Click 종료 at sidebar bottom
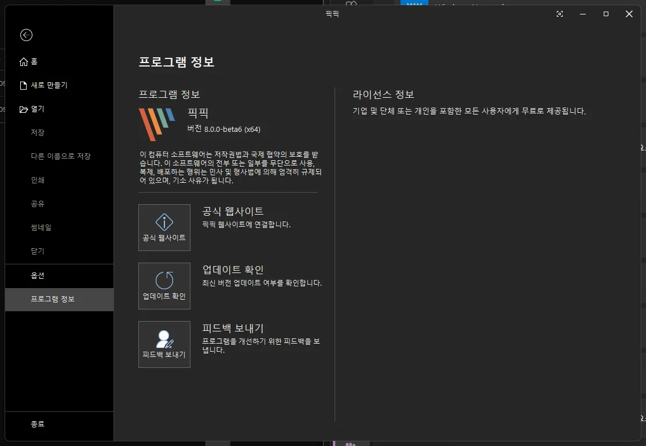Viewport: 646px width, 446px height. pos(59,424)
